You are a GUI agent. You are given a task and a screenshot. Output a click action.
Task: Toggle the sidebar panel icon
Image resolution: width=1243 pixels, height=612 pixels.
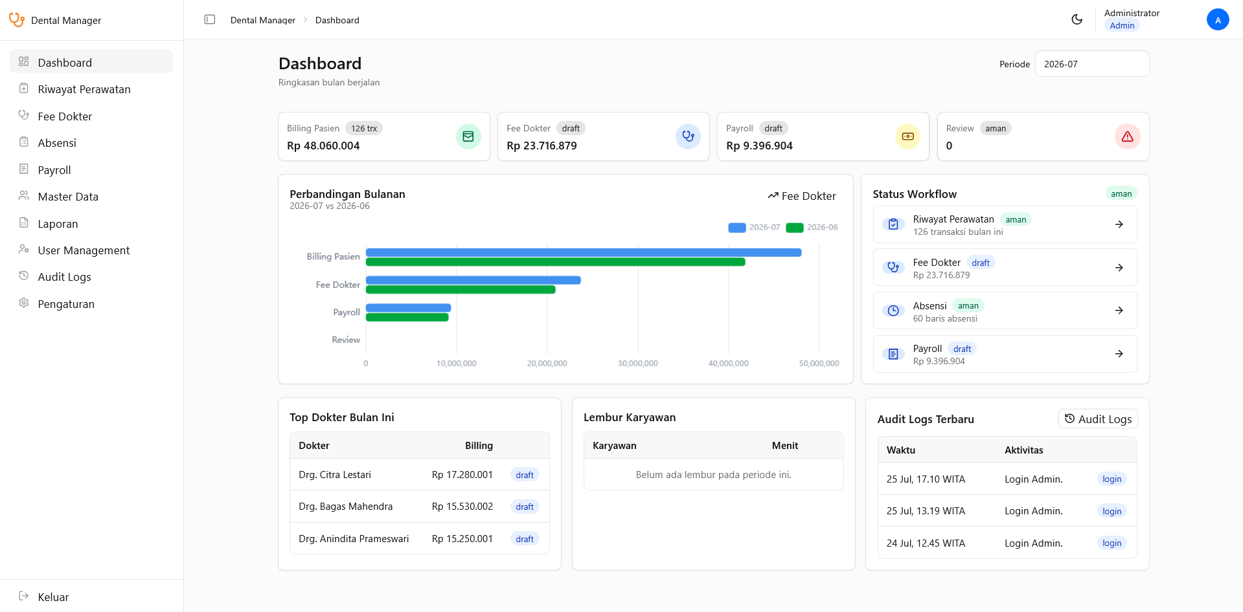(x=210, y=19)
